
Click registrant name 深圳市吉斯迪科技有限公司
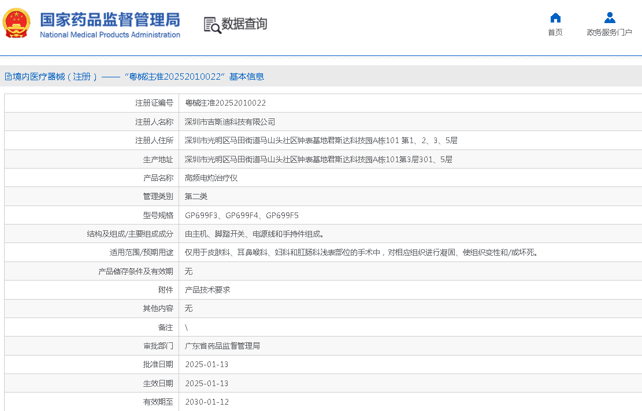[230, 122]
